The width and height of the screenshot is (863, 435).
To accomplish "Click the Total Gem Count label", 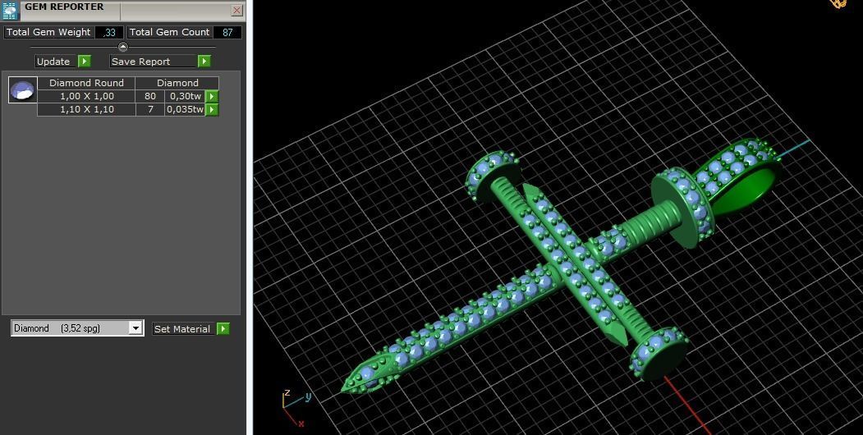I will pyautogui.click(x=169, y=32).
